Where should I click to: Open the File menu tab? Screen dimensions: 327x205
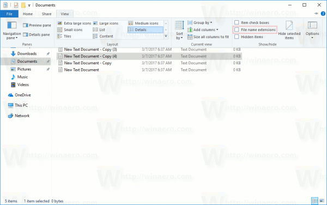(9, 14)
